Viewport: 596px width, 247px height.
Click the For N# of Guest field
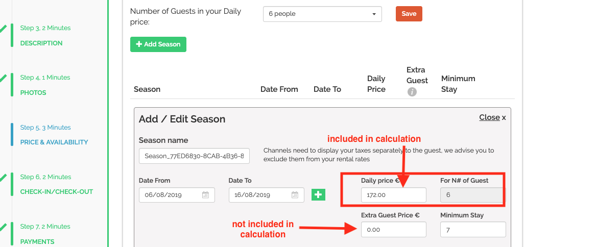473,195
